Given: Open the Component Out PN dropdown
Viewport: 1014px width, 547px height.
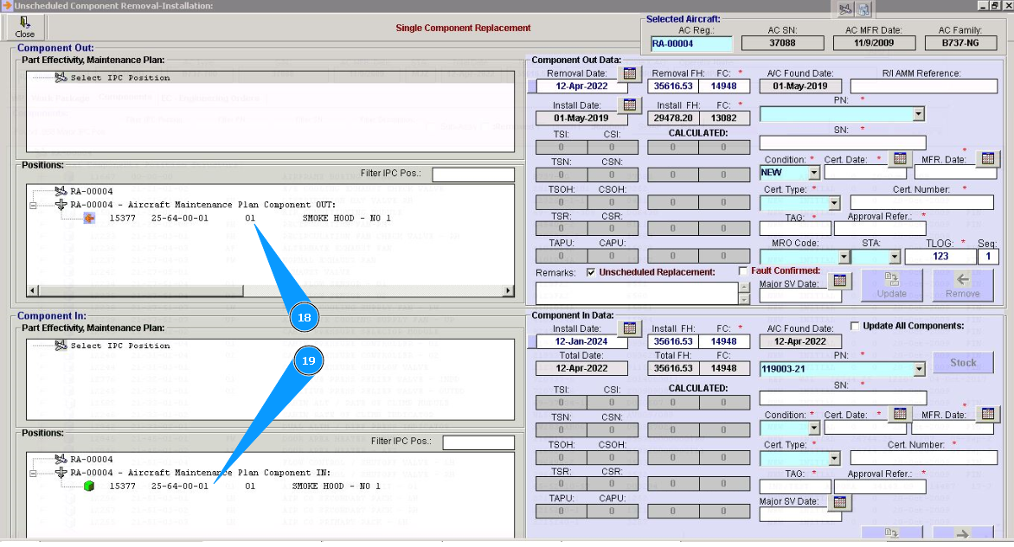Looking at the screenshot, I should (x=918, y=114).
